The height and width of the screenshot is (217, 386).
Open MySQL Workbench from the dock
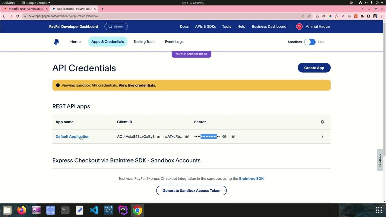[109, 210]
